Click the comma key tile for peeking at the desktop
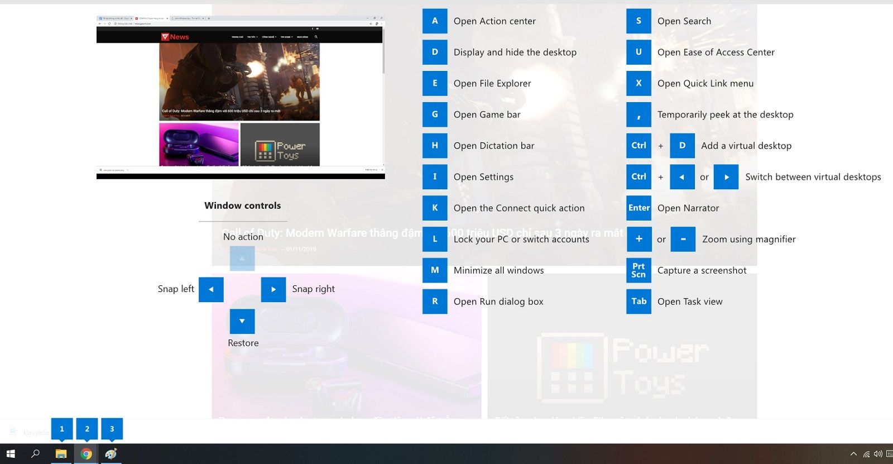 coord(638,114)
